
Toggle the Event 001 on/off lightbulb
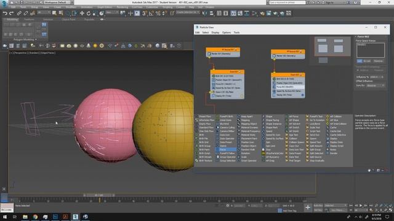pyautogui.click(x=240, y=72)
